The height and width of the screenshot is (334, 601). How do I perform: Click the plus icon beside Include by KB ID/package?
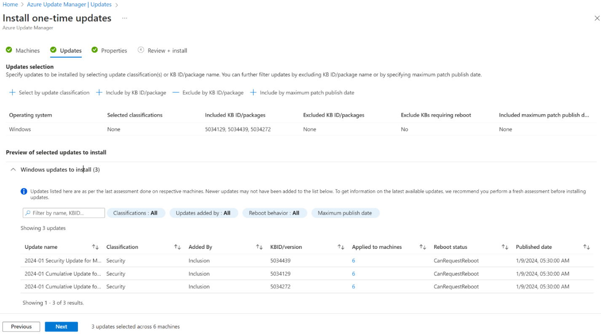99,93
